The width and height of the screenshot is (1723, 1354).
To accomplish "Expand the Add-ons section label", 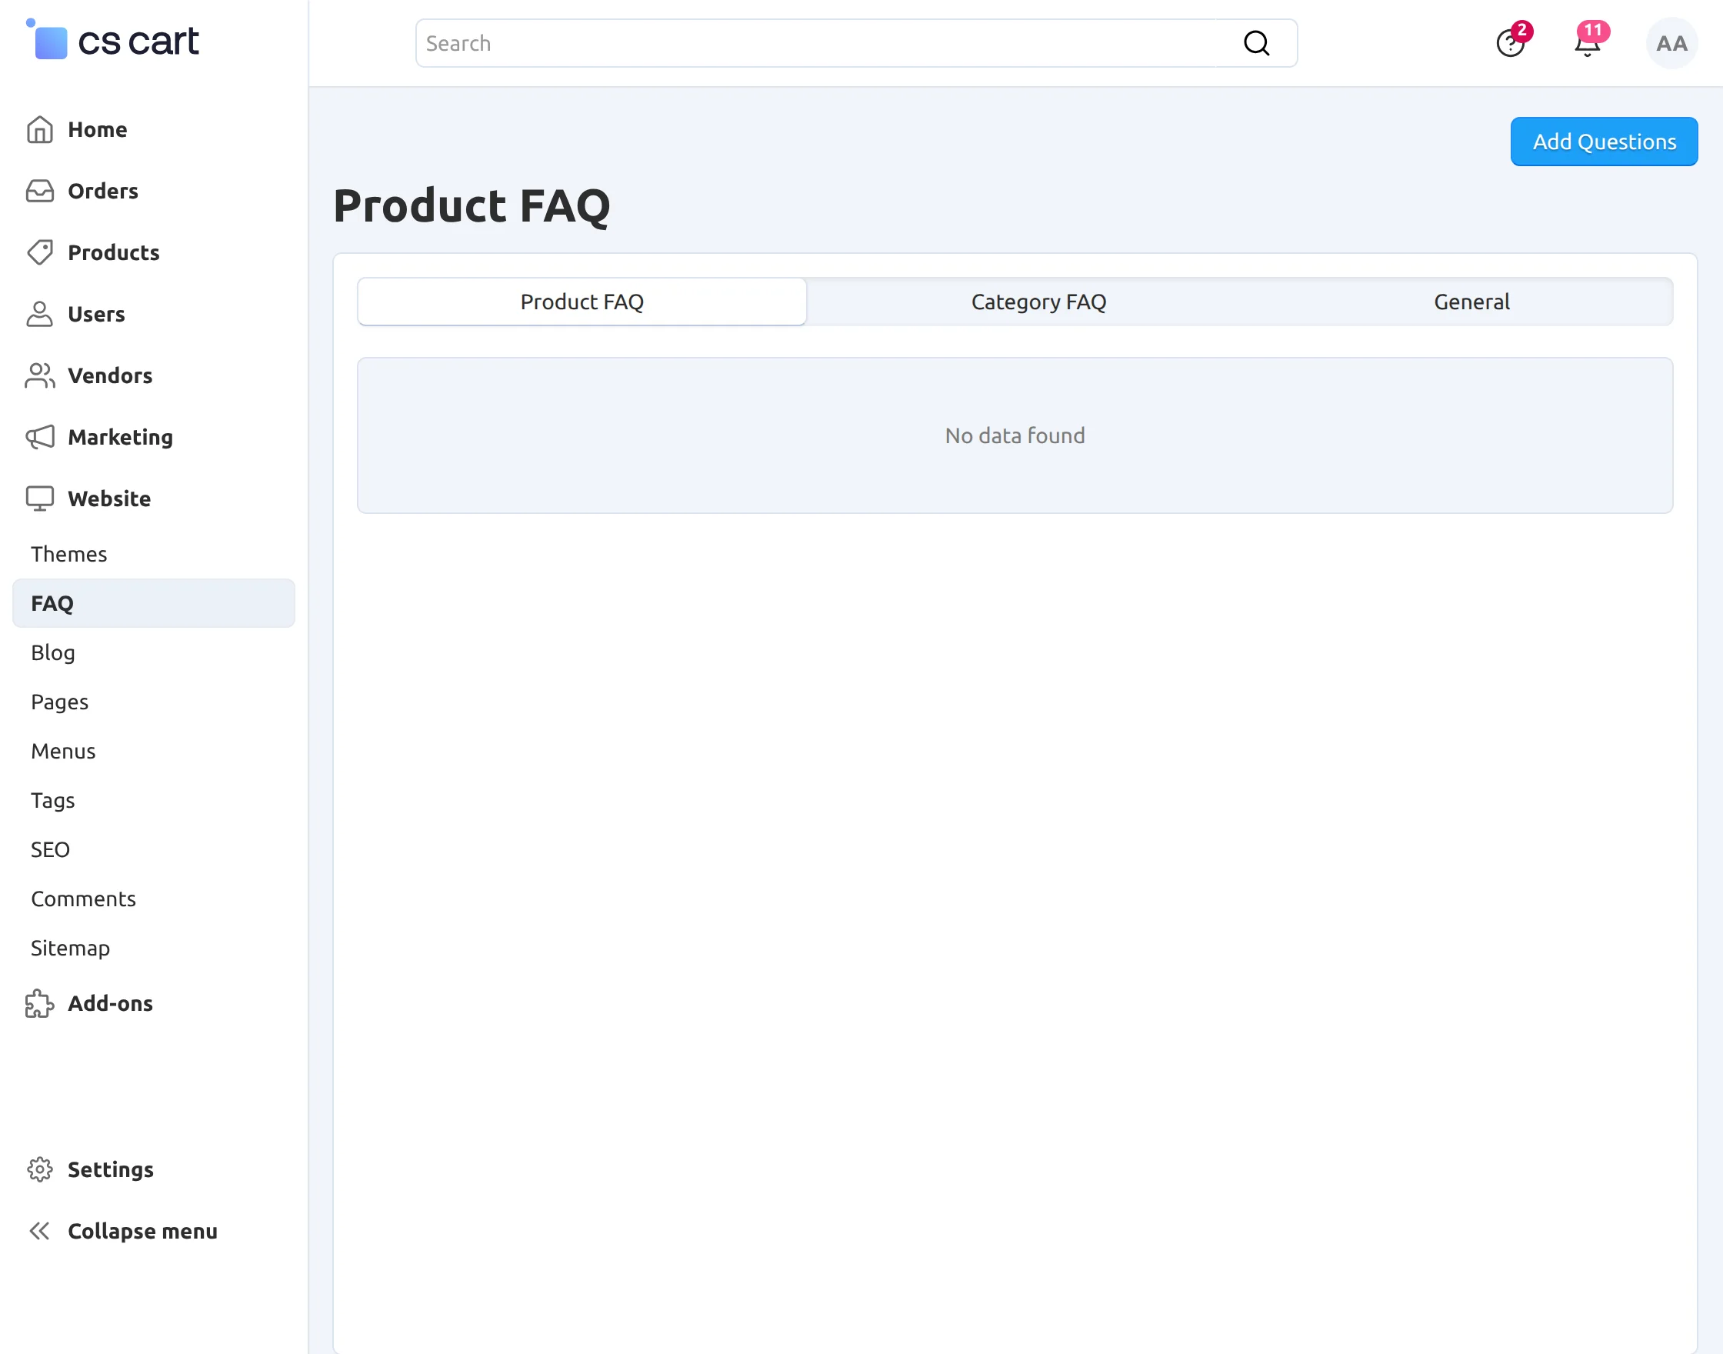I will (110, 1004).
